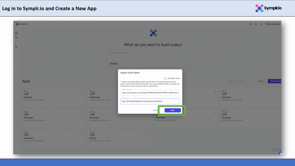Open the three-dot menu on fitnessApp card
This screenshot has height=166, width=295.
pos(83,93)
